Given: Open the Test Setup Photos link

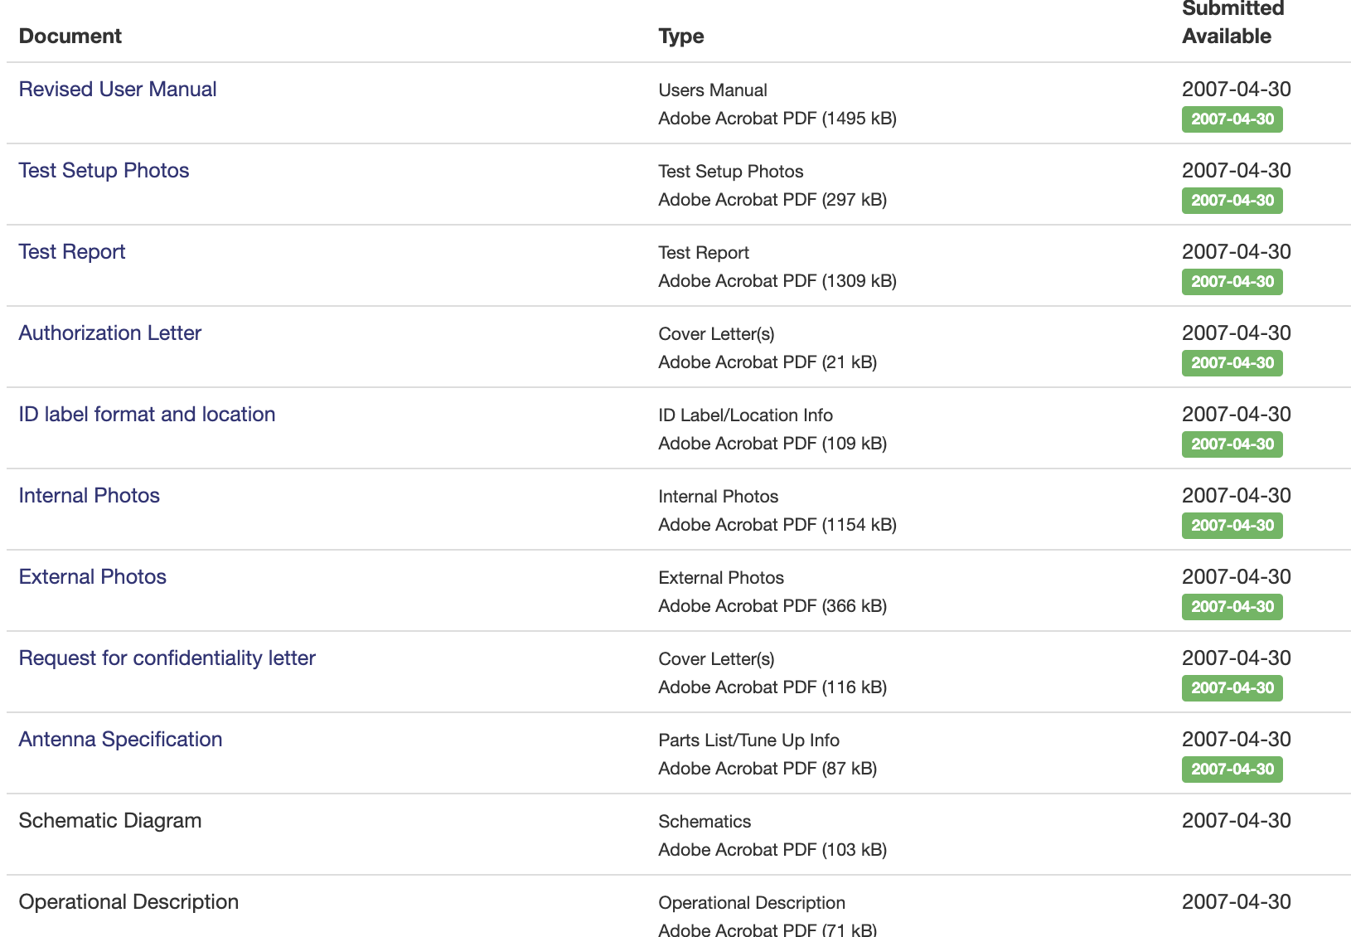Looking at the screenshot, I should tap(104, 170).
